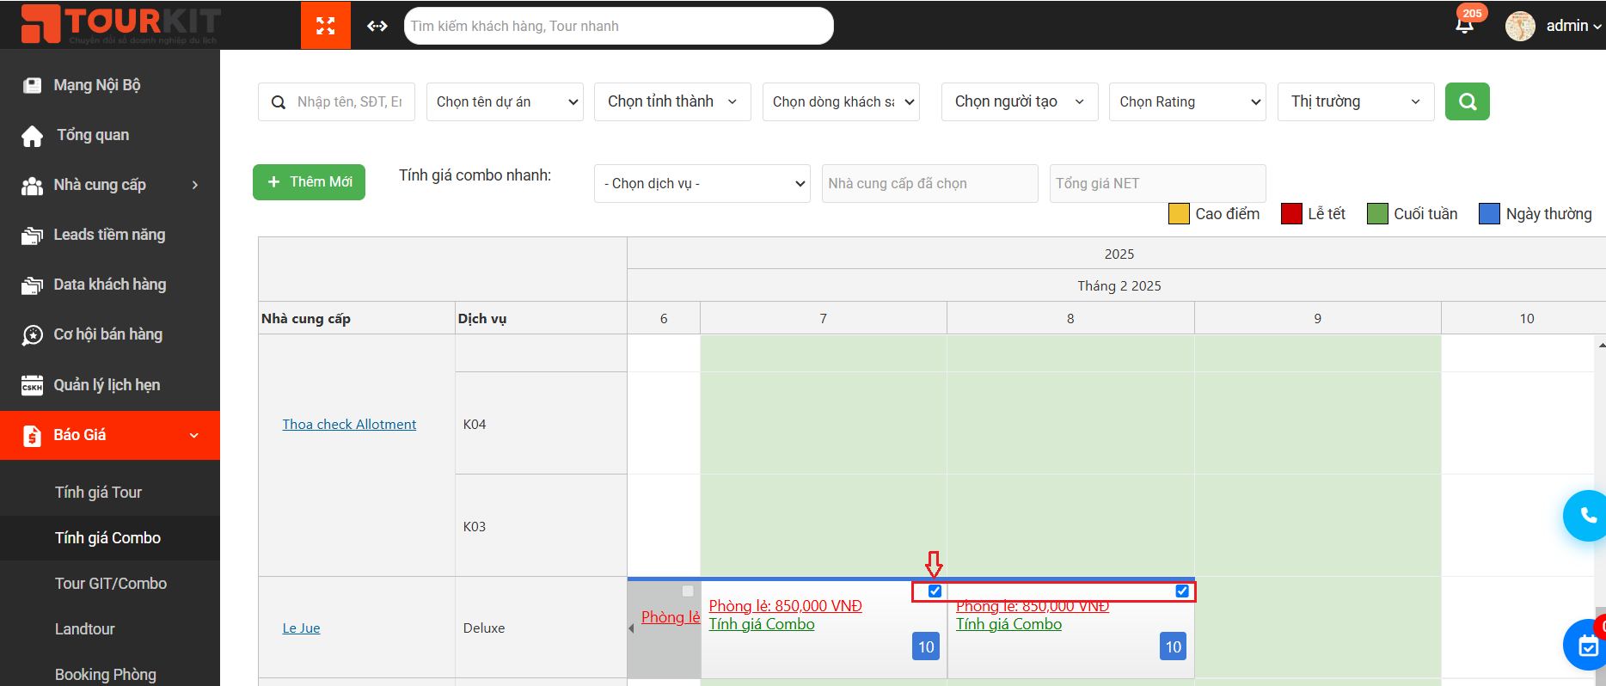Collapse the Báo Giá menu chevron

pyautogui.click(x=194, y=436)
